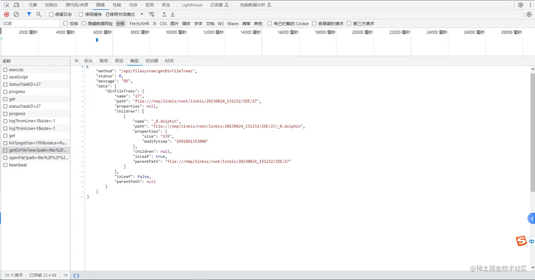Toggle the device toolbar icon

tap(17, 5)
